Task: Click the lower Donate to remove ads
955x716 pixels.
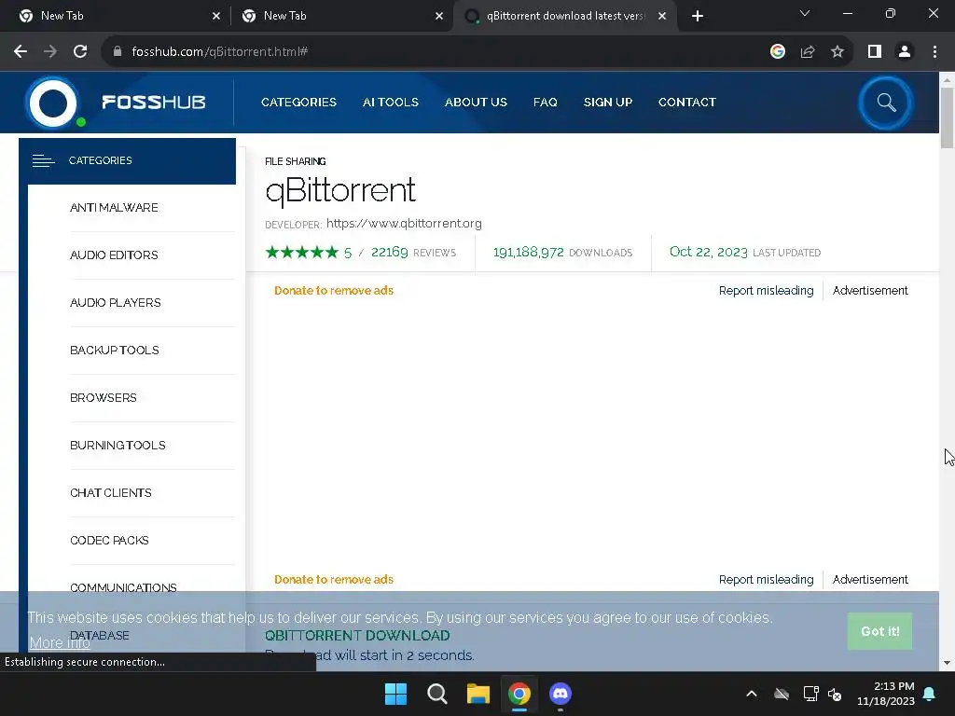Action: point(334,580)
